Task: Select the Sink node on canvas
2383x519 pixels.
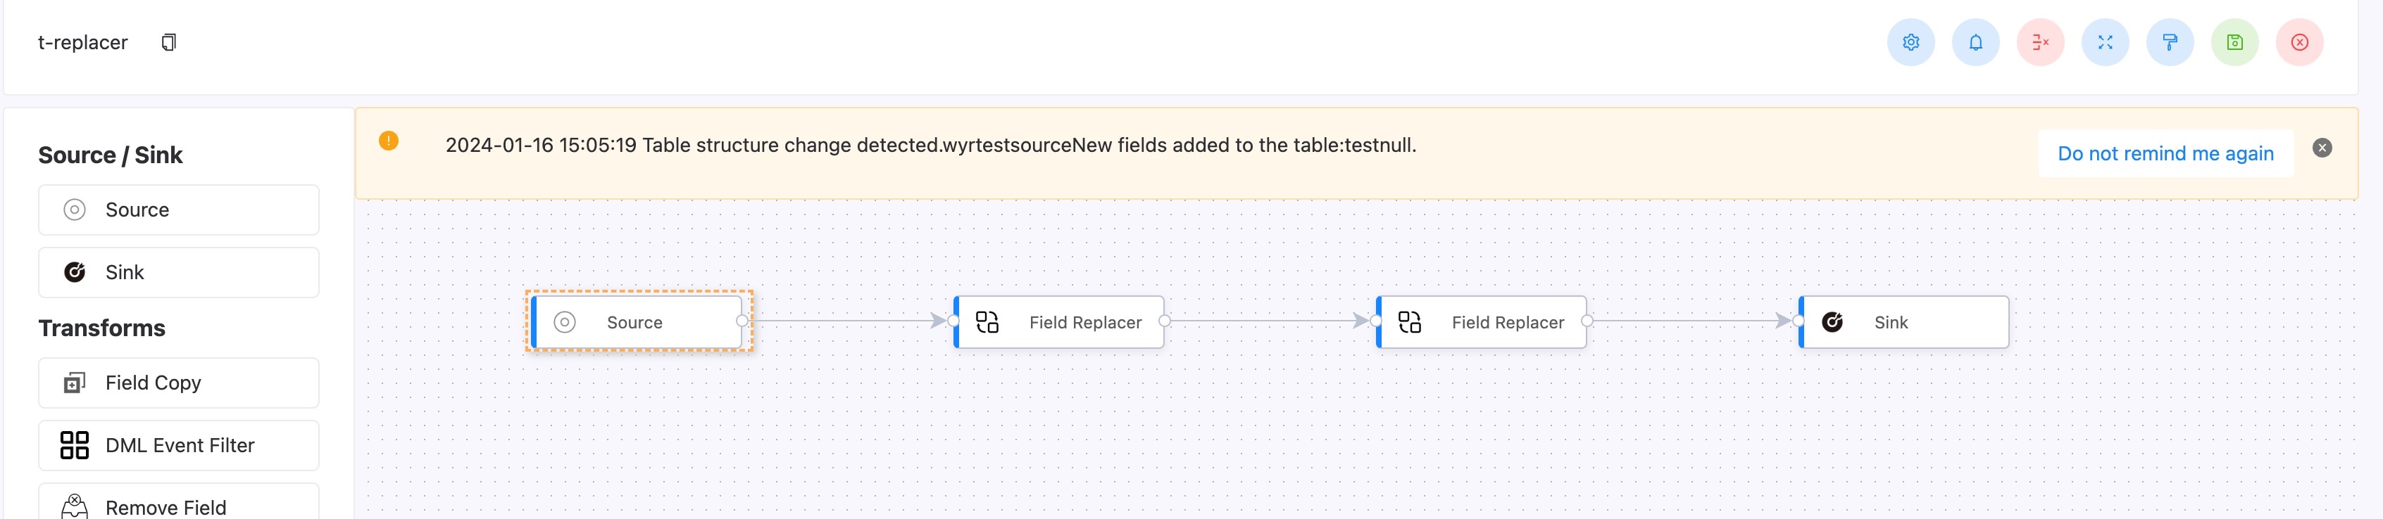Action: point(1904,321)
